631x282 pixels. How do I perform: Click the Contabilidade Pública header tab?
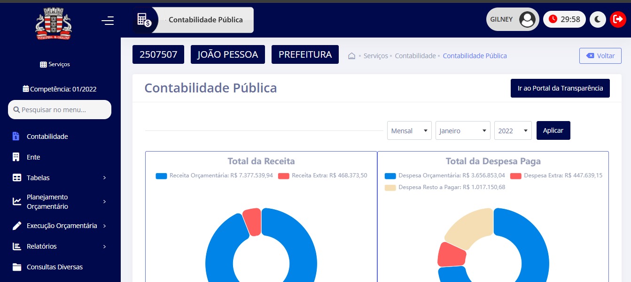tap(193, 20)
